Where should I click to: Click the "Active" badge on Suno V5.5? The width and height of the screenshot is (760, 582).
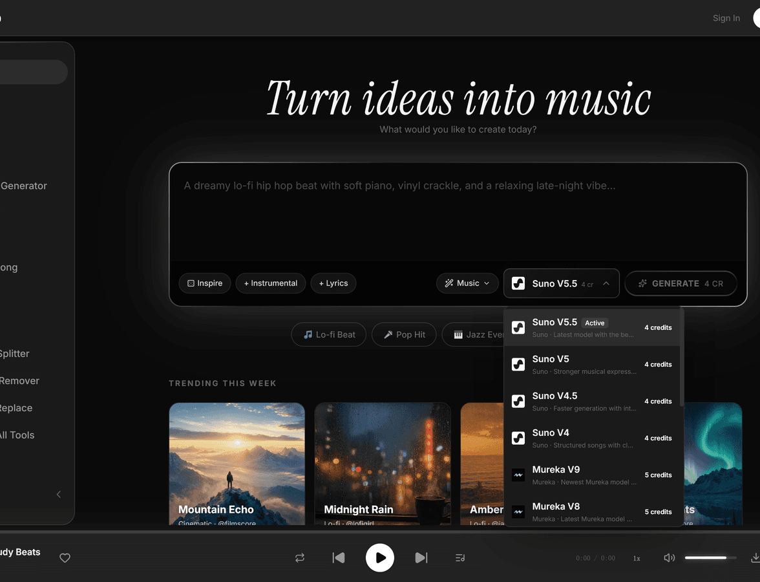tap(595, 323)
